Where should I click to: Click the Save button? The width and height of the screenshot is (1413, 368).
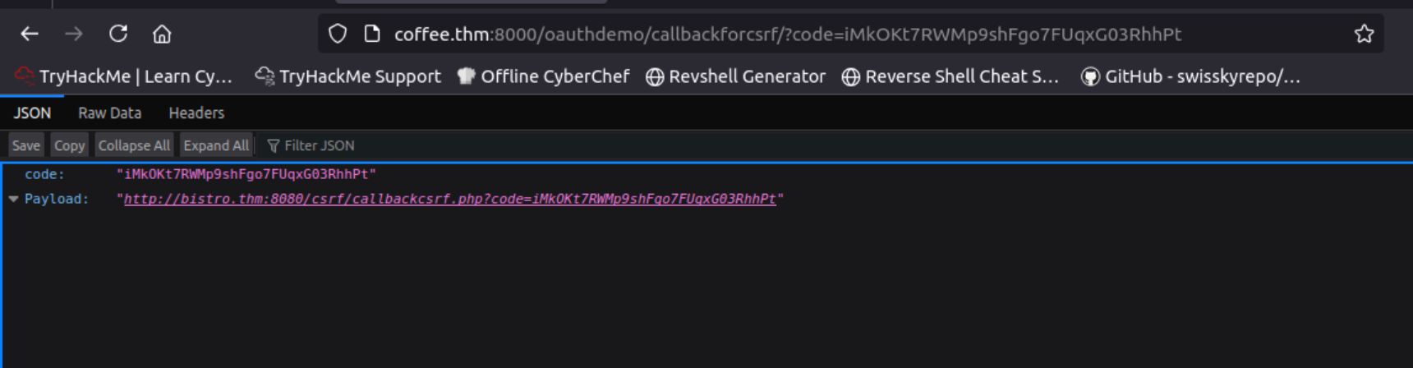(x=26, y=145)
